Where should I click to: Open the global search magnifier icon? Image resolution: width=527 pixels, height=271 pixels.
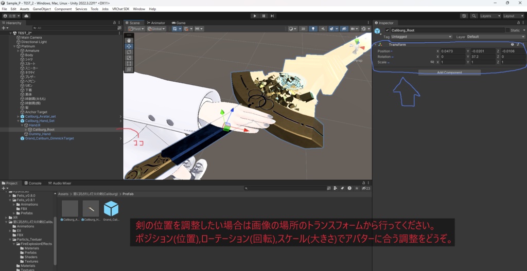pos(474,16)
